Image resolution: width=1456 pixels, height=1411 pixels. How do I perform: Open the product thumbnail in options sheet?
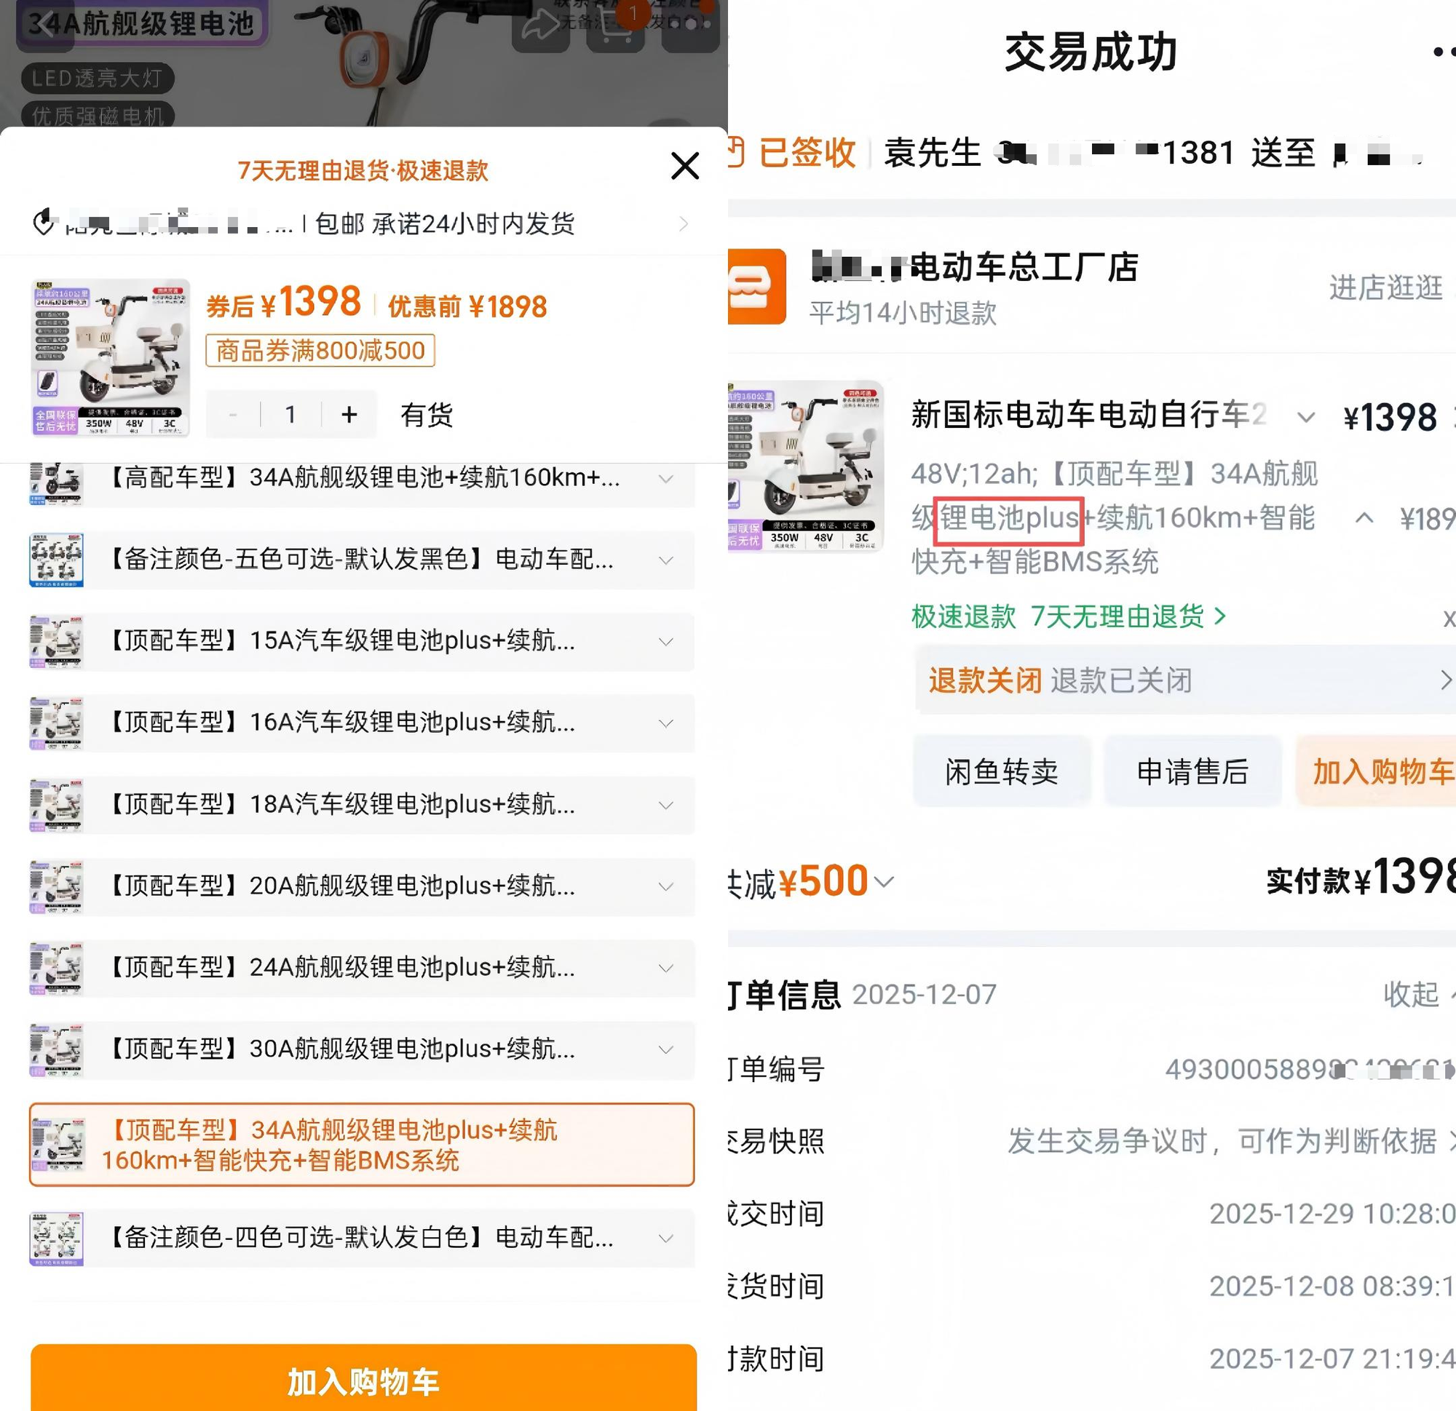tap(110, 357)
